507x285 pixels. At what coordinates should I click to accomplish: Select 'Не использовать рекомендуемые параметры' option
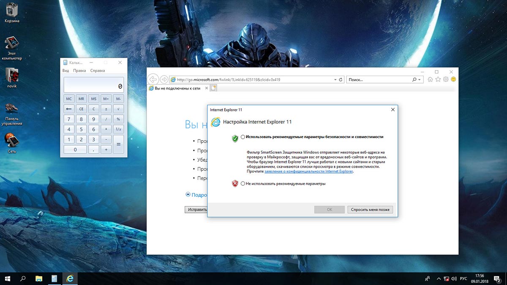coord(243,184)
